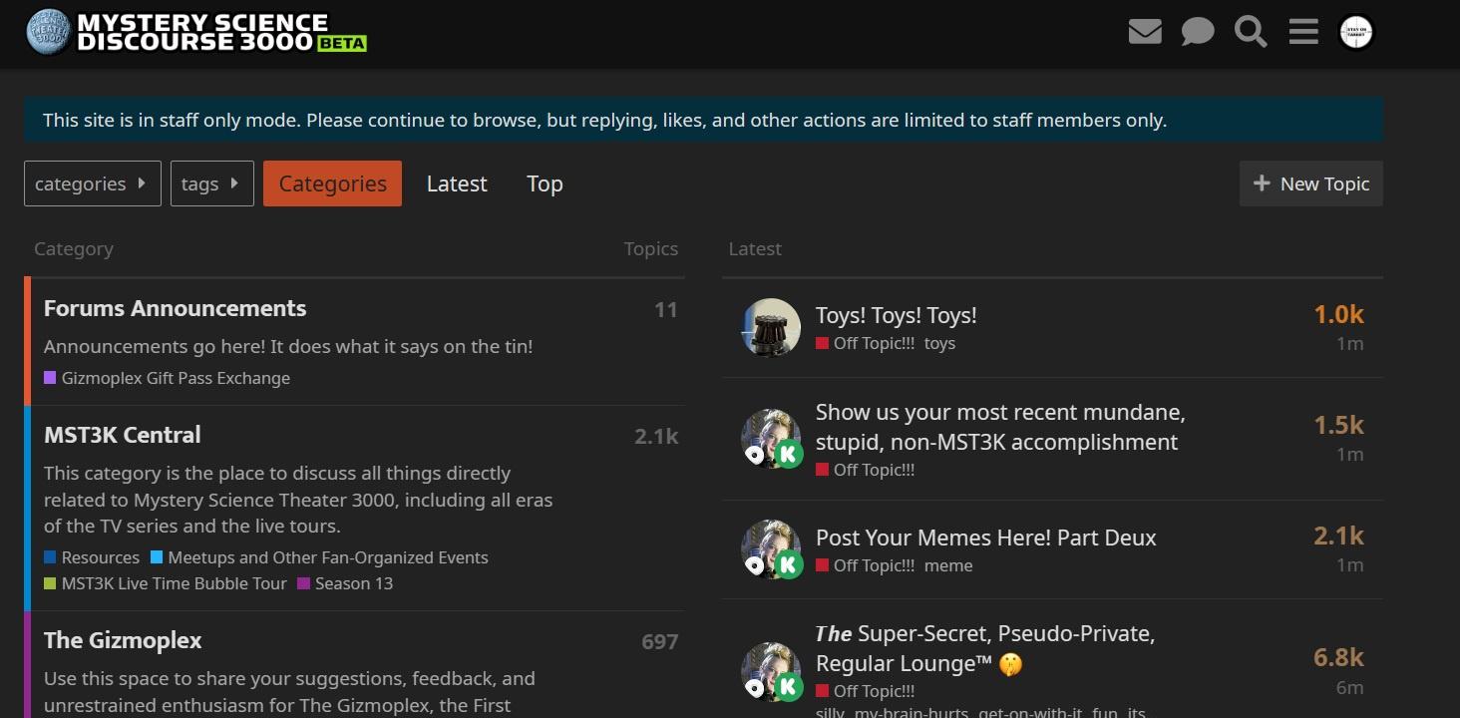Screen dimensions: 1460x718
Task: Expand the tags dropdown filter
Action: [x=212, y=183]
